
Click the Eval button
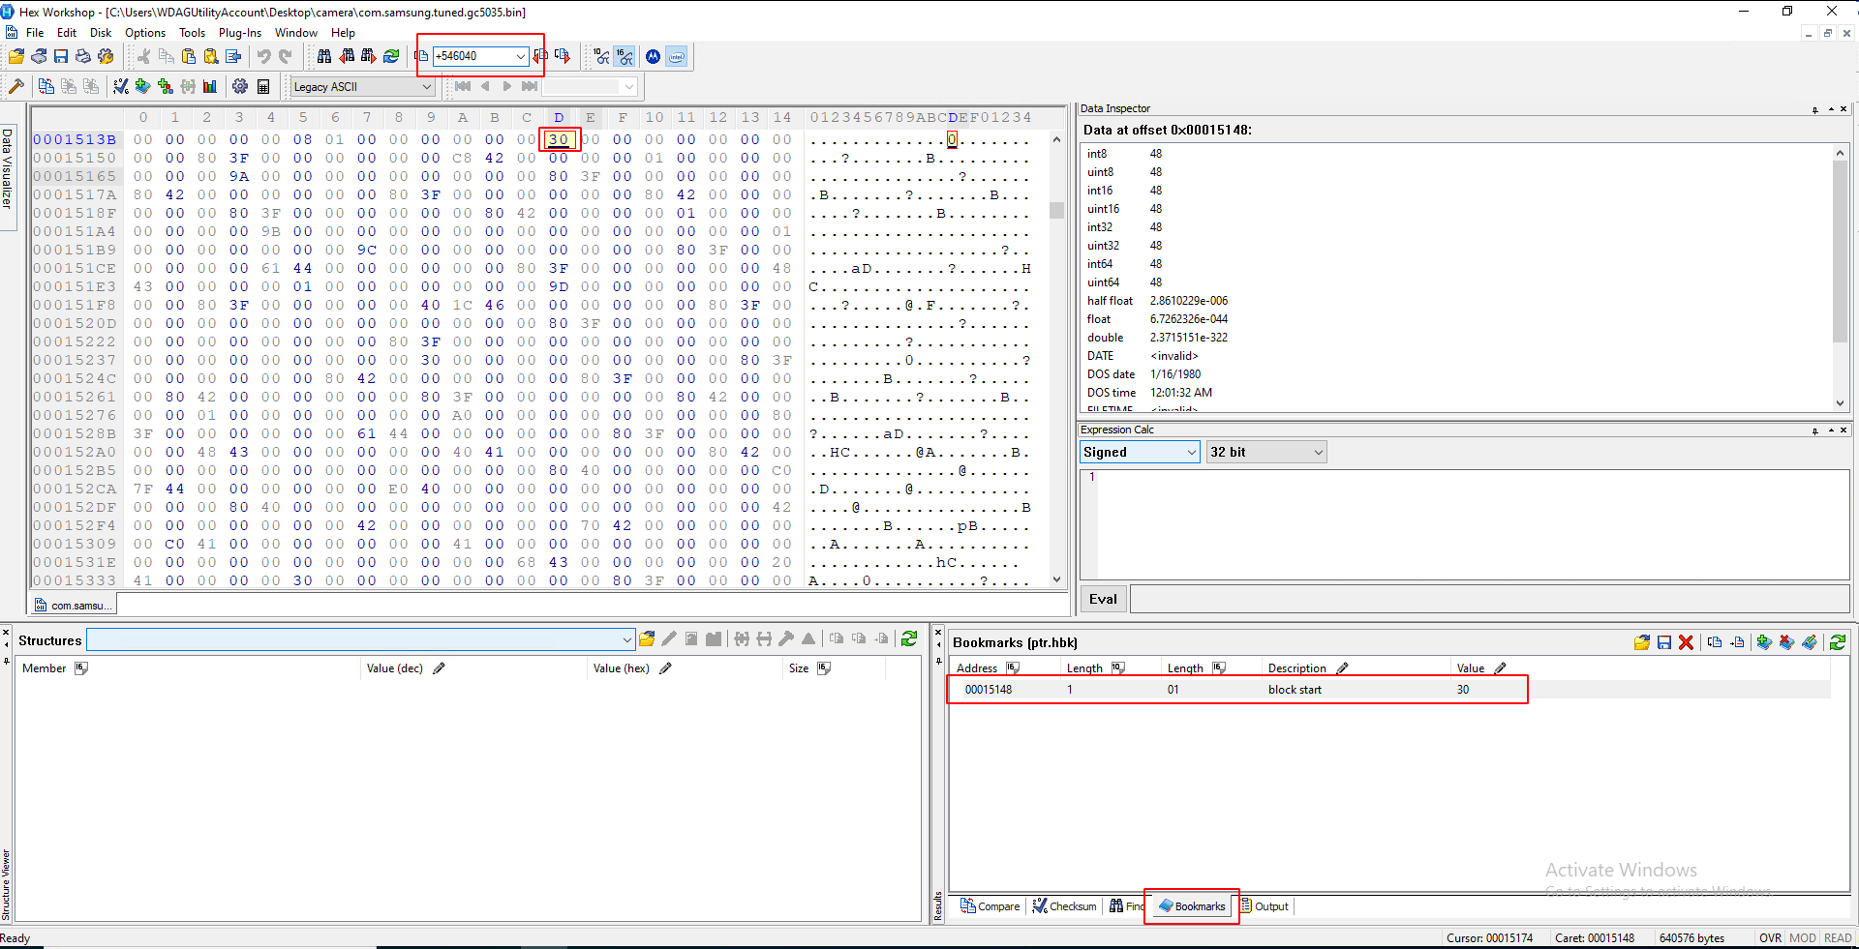[1103, 599]
